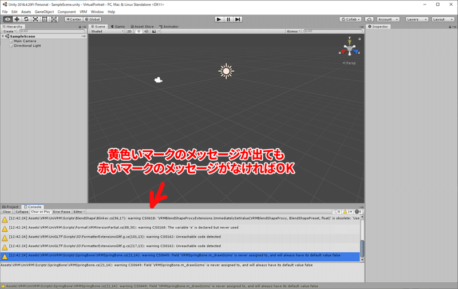Open the GameObject menu

44,11
